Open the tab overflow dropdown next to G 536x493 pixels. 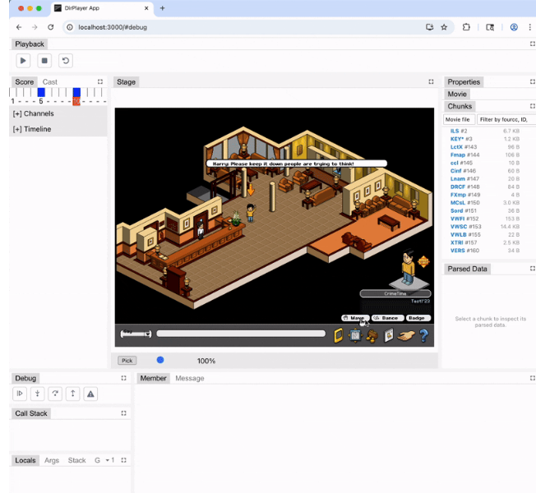[109, 460]
